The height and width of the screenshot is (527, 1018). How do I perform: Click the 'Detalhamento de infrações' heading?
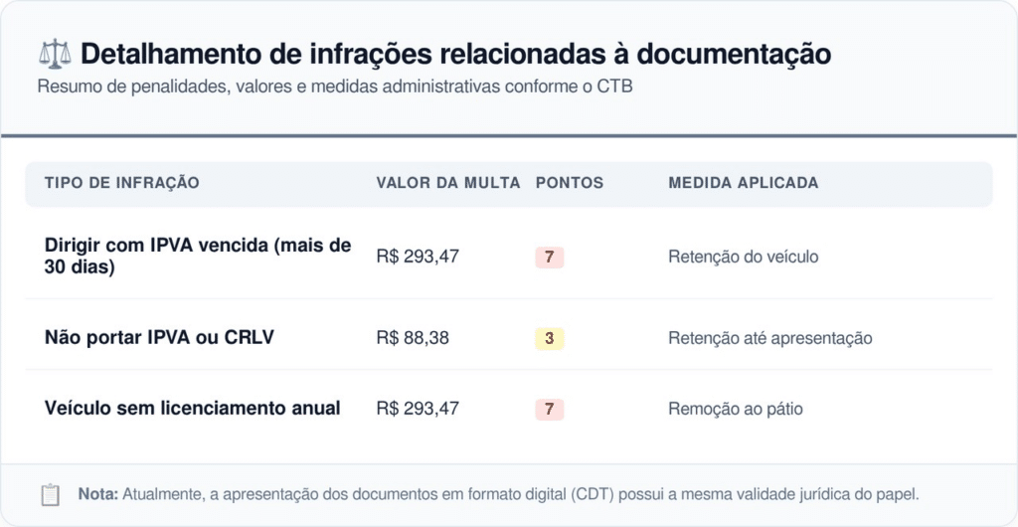(x=455, y=53)
